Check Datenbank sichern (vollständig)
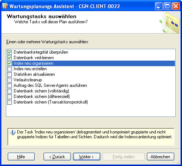Viewport: 182px width, 166px height. pyautogui.click(x=9, y=91)
